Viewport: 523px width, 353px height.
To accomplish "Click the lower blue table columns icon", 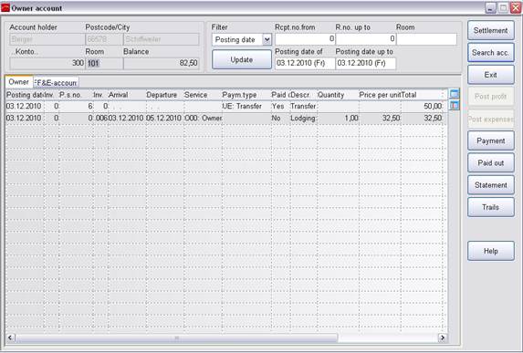I will tap(454, 106).
